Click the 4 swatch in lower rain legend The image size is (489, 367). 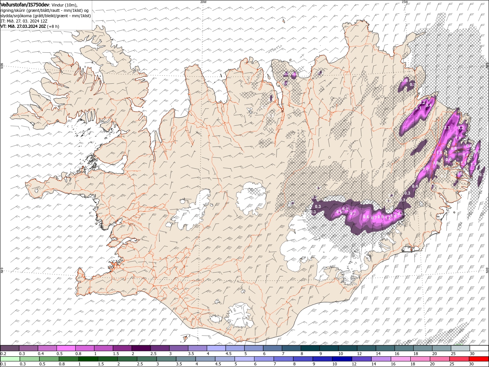(x=206, y=359)
